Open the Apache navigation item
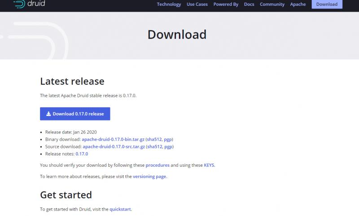This screenshot has width=359, height=216. pos(298,4)
